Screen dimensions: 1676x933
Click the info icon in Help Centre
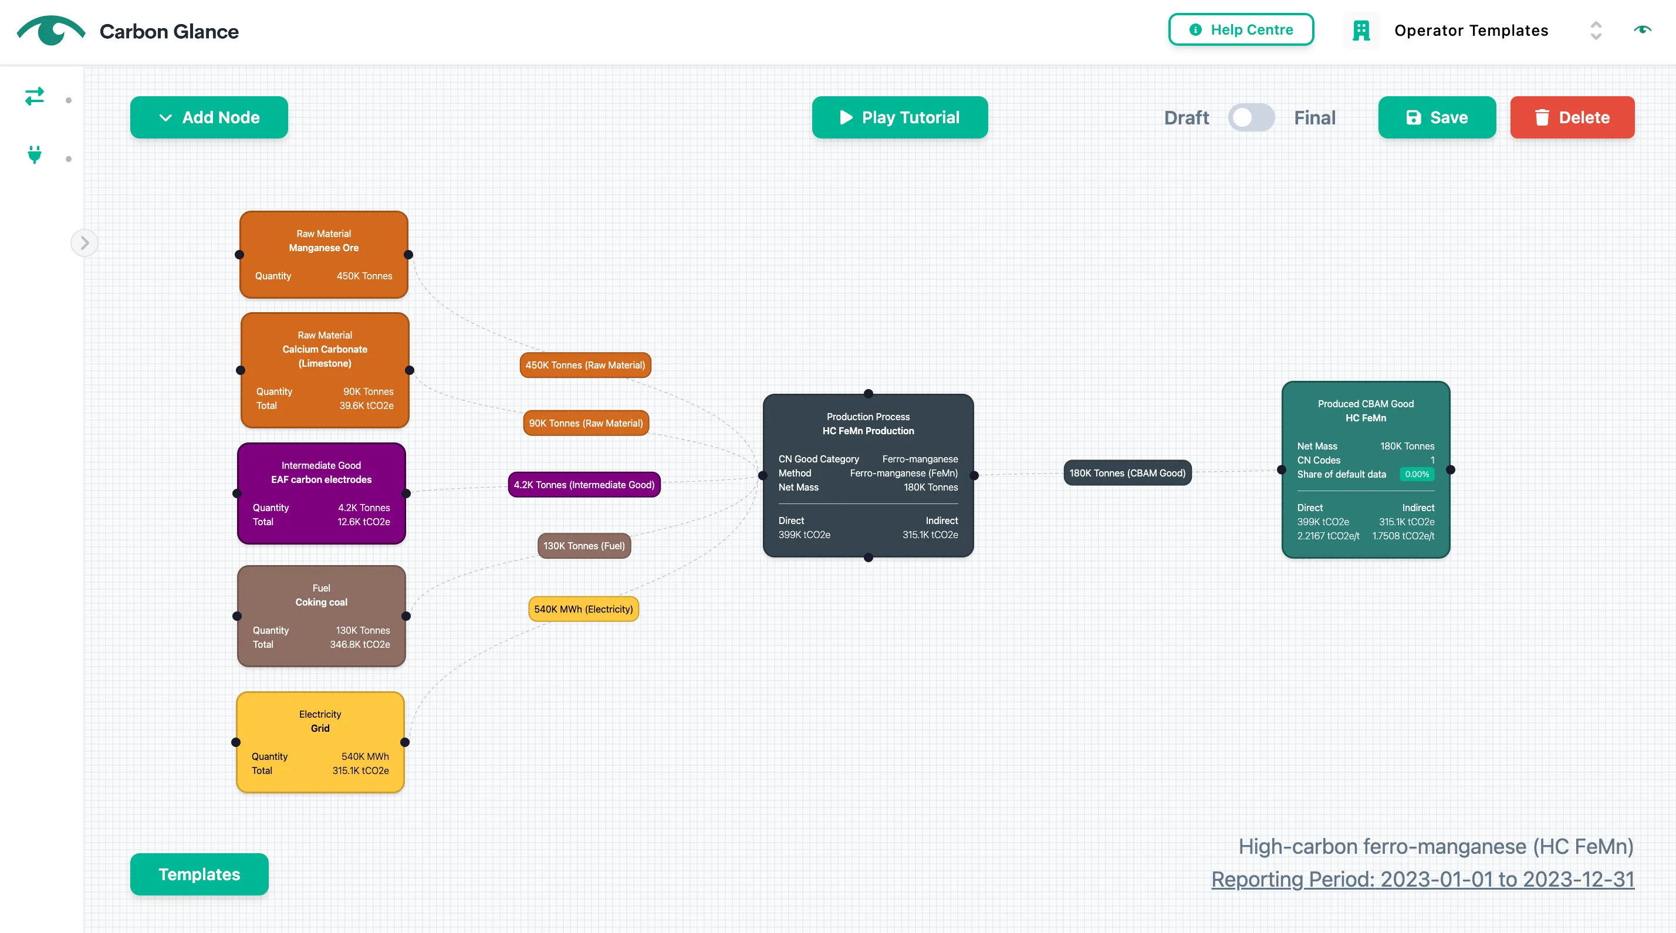point(1195,30)
